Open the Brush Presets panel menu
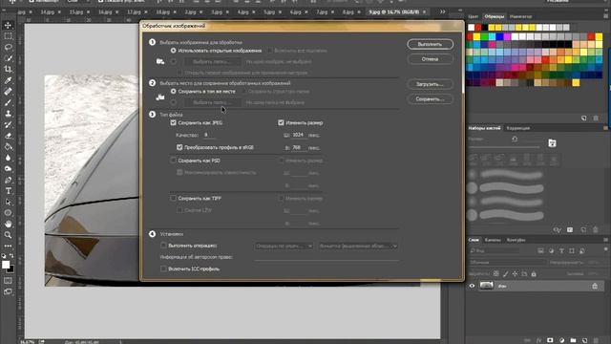 tap(605, 128)
